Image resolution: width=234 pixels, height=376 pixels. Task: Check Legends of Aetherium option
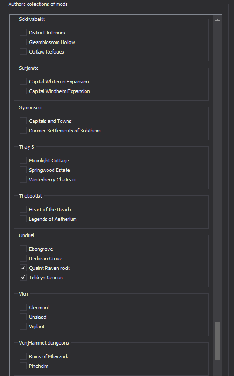click(23, 219)
